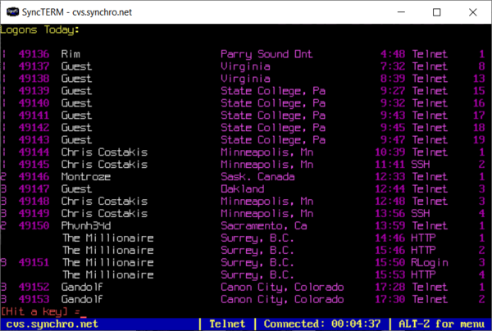This screenshot has height=331, width=492.
Task: Click cvs.synchro.net in the status bar
Action: coord(52,324)
